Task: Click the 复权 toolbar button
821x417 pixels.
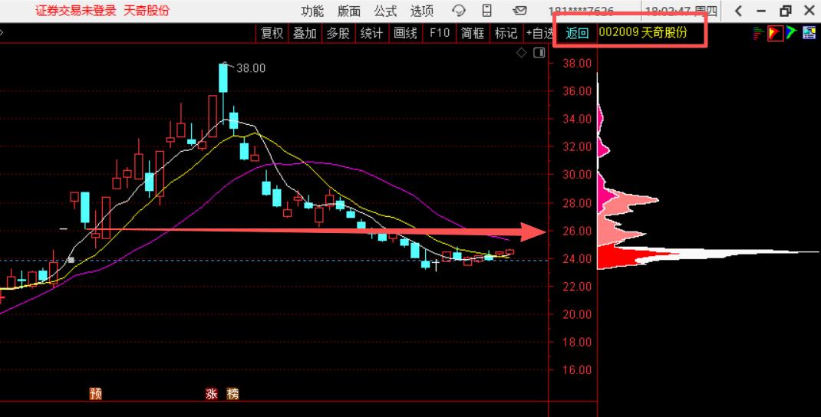Action: (272, 33)
